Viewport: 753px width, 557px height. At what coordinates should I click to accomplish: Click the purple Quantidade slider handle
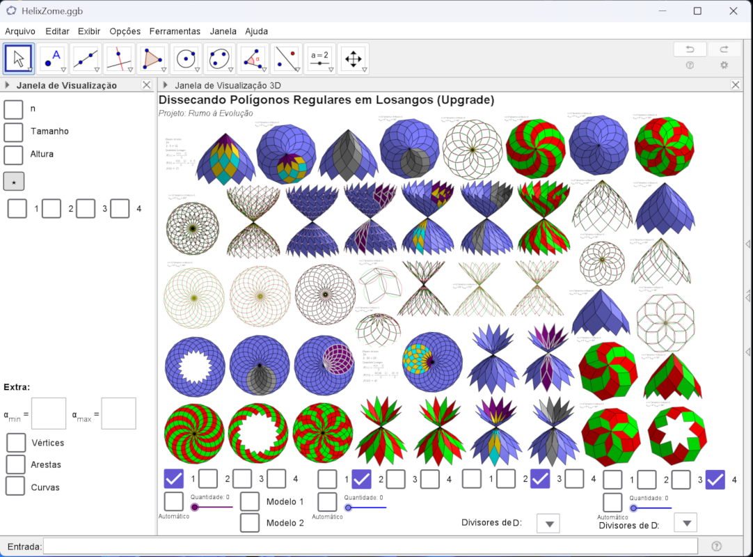click(x=195, y=508)
